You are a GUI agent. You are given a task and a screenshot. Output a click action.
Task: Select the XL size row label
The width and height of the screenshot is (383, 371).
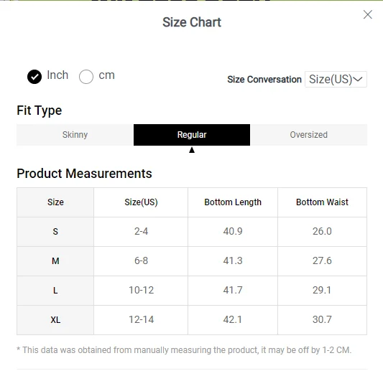[55, 320]
